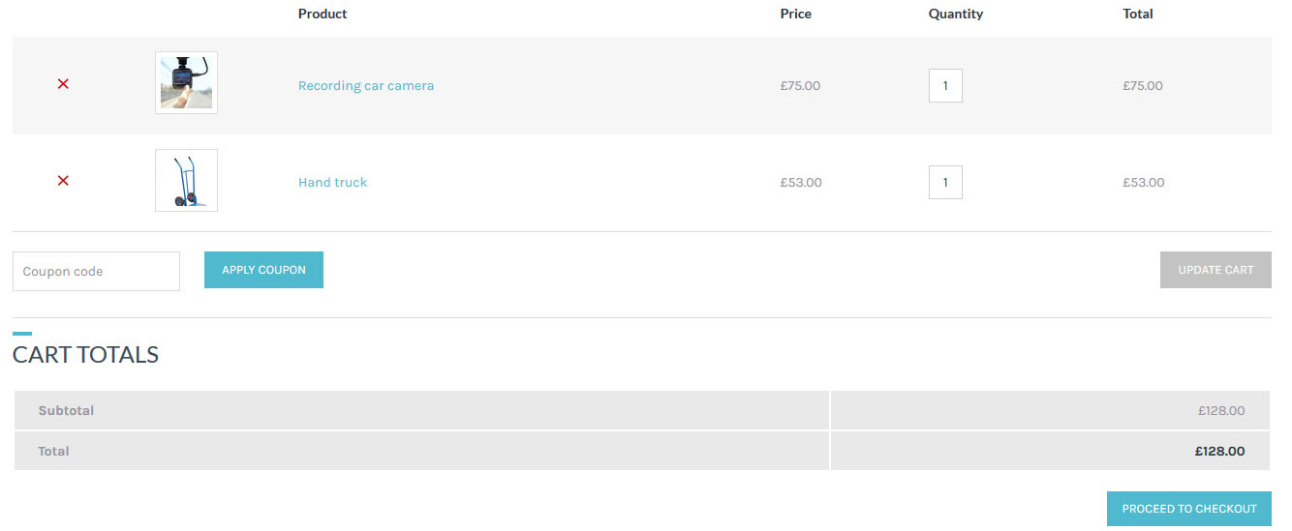
Task: Select the Subtotal row label
Action: pos(66,410)
